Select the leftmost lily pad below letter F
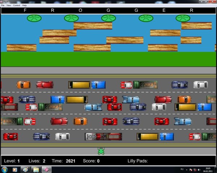This screenshot has width=217, height=173. tap(34, 18)
